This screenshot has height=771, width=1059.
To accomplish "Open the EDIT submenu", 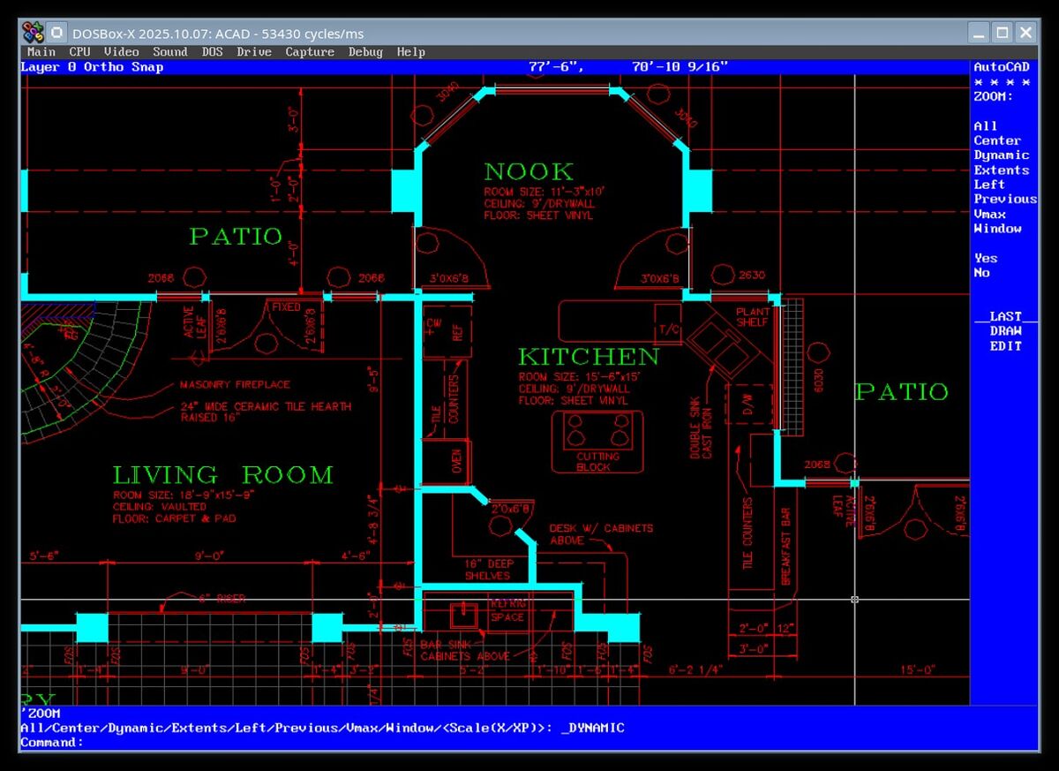I will coord(1005,346).
